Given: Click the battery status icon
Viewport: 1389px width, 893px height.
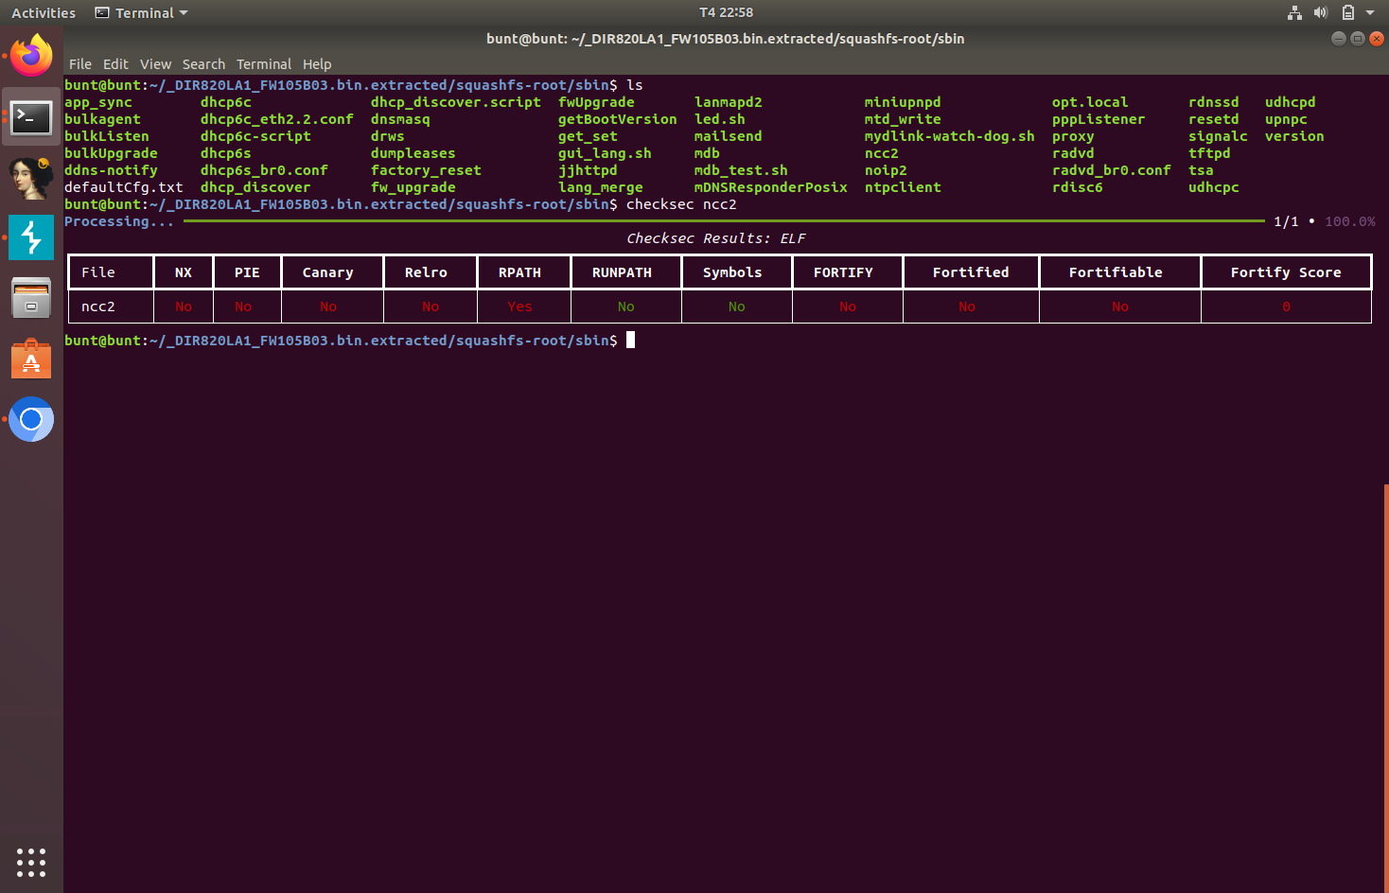Looking at the screenshot, I should pyautogui.click(x=1347, y=12).
